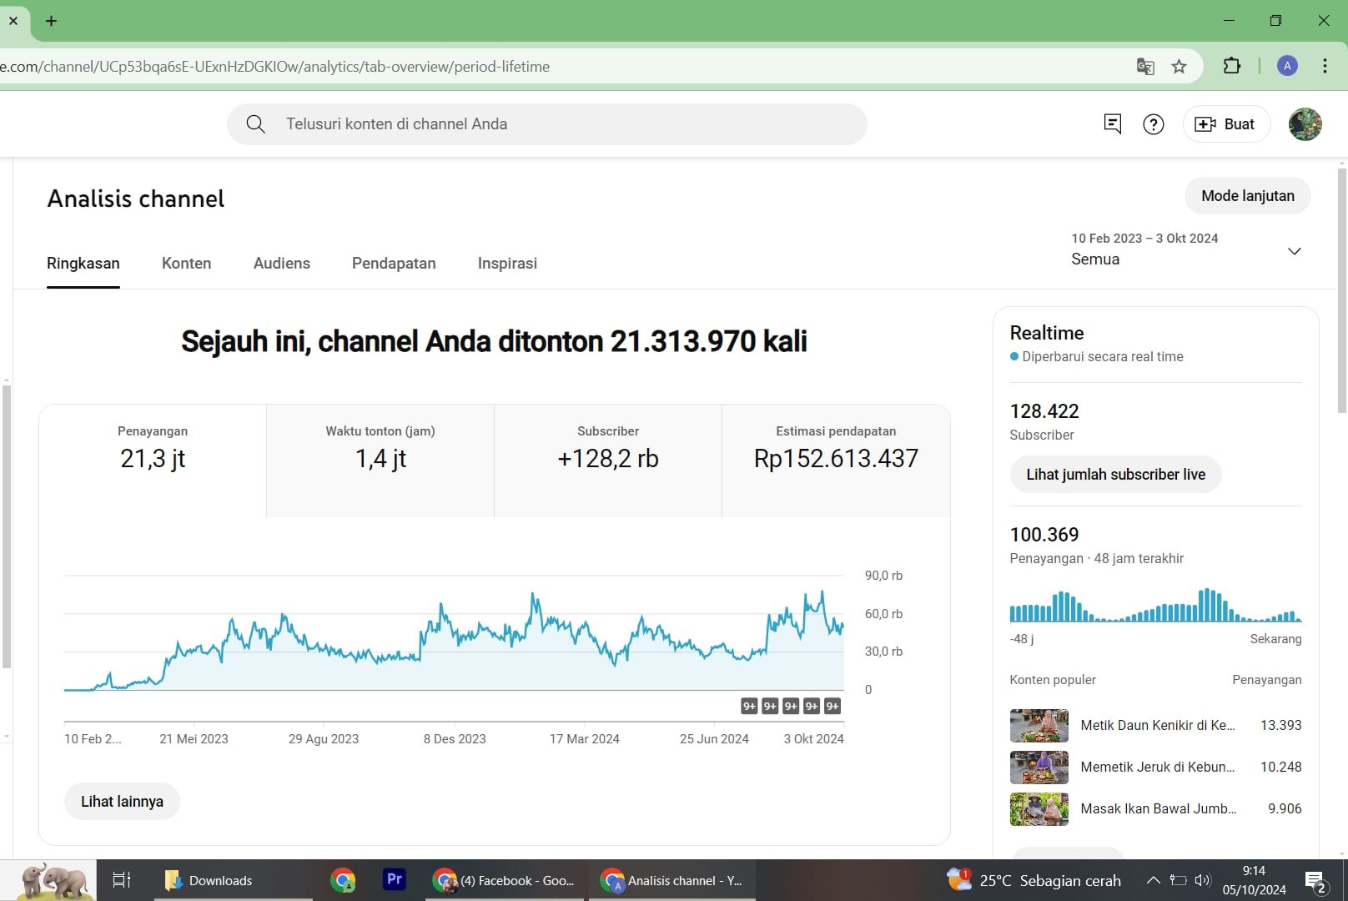Open the feedback icon in header
The image size is (1348, 901).
[x=1112, y=124]
